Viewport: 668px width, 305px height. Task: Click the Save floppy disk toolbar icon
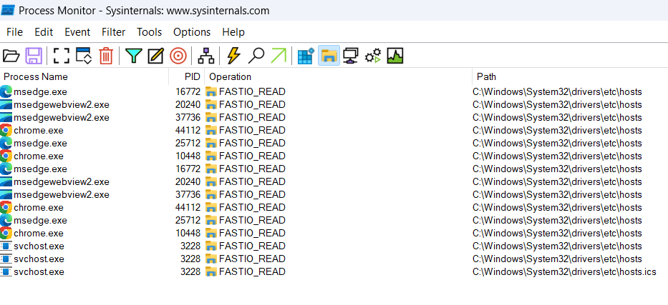(x=34, y=56)
